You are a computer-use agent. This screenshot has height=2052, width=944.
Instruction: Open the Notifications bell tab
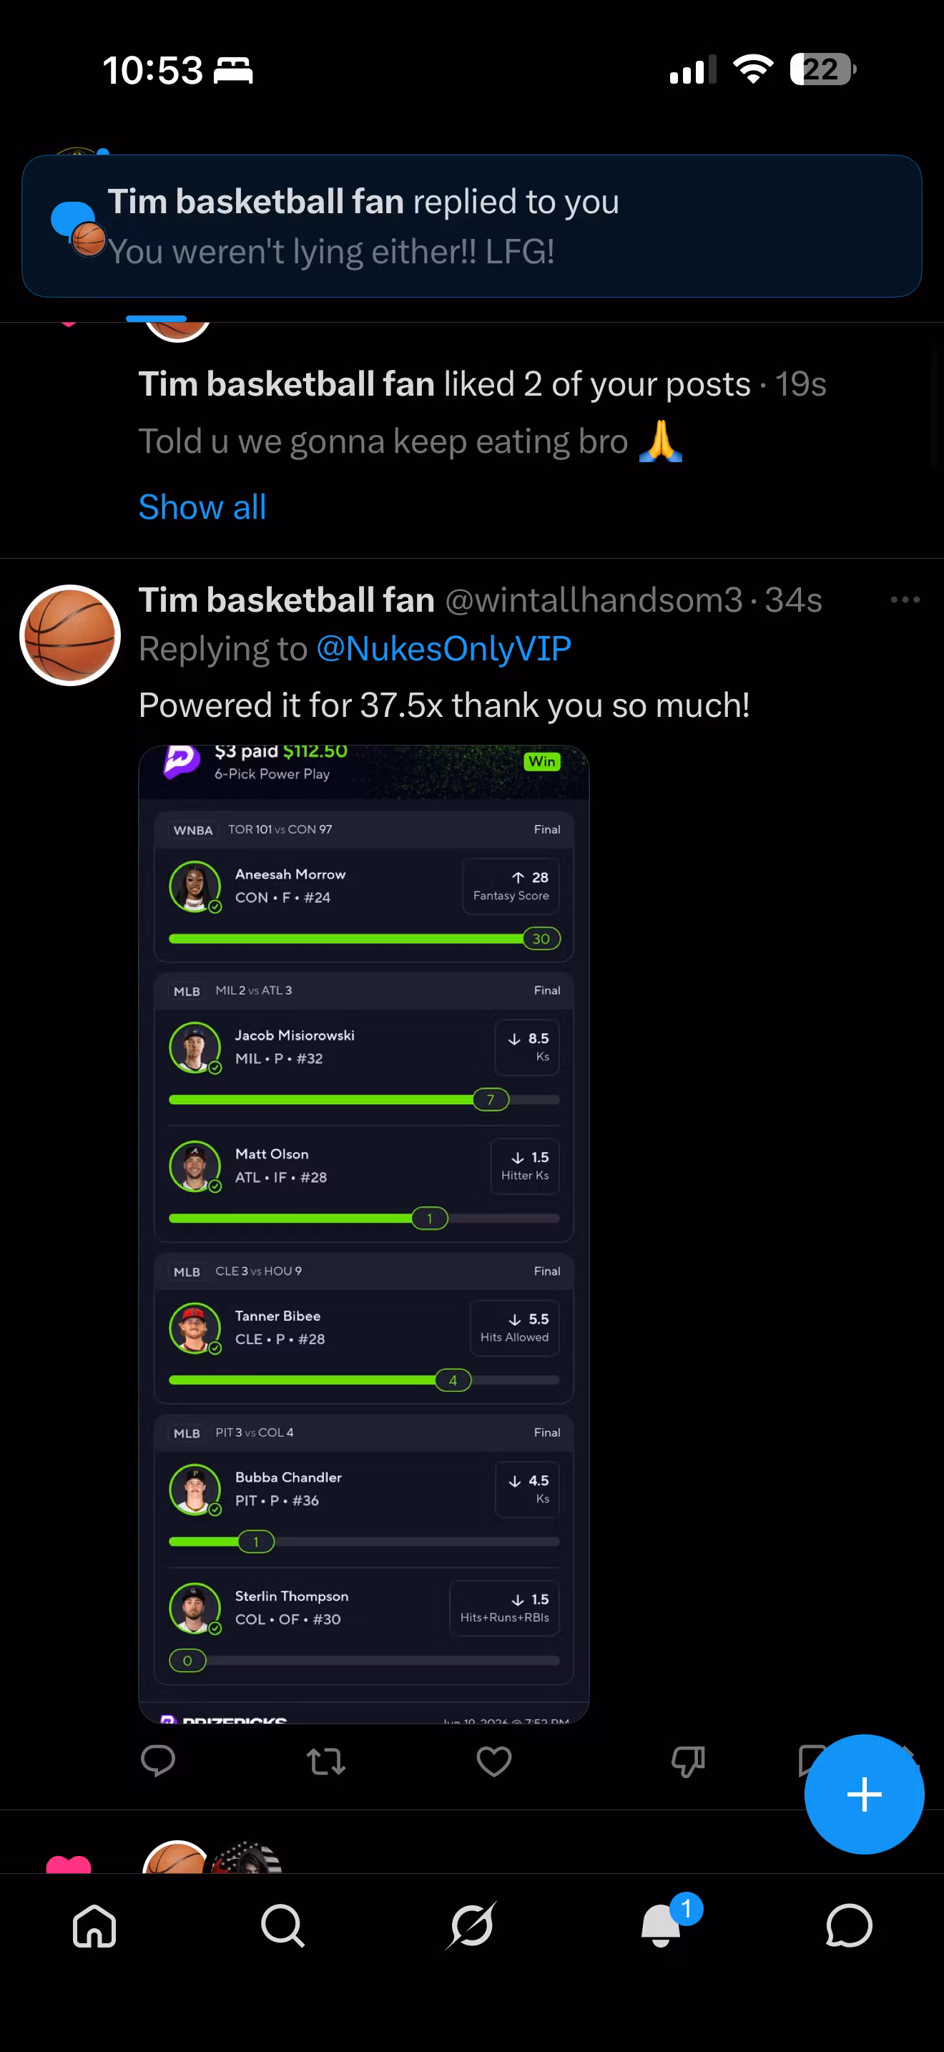tap(662, 1925)
